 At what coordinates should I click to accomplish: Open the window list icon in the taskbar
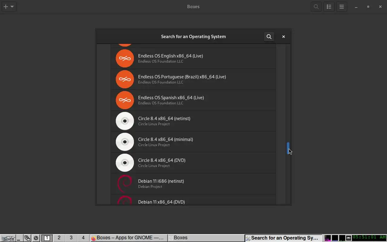click(x=27, y=238)
